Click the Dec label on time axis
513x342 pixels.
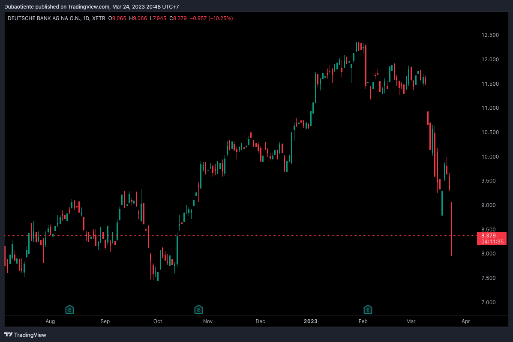tap(261, 321)
